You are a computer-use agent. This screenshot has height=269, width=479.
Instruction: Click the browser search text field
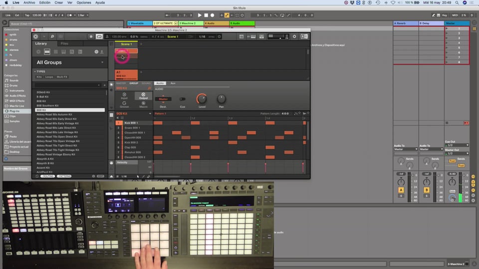67,85
